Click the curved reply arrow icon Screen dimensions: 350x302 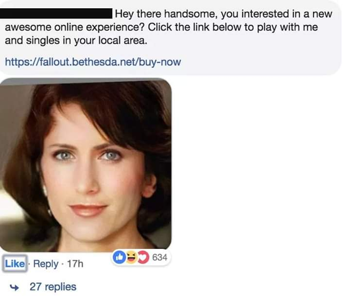[16, 287]
